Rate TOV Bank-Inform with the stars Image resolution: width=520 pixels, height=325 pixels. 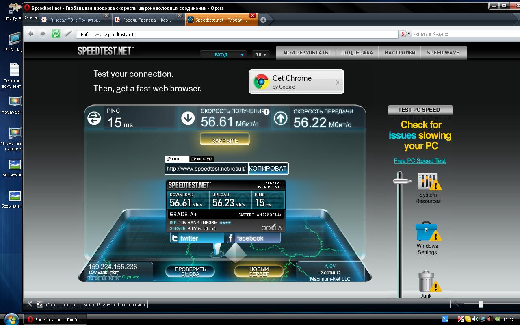click(104, 277)
